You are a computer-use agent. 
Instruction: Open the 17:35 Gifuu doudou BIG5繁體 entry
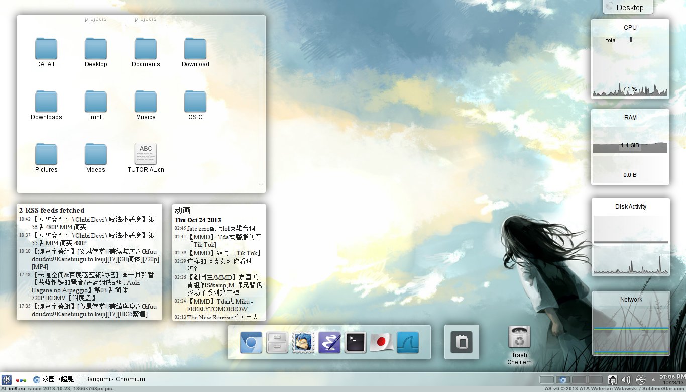click(x=89, y=310)
